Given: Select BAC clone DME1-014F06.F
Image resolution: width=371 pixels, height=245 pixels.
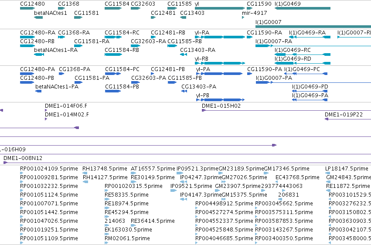Looking at the screenshot, I should [46, 110].
